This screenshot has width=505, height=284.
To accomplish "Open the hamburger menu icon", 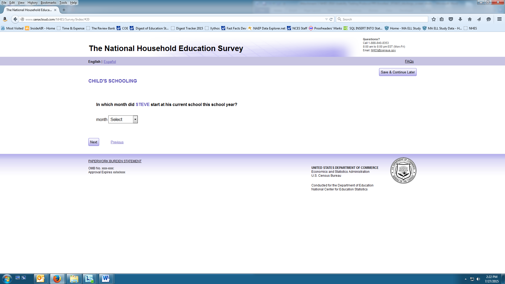I will [499, 19].
